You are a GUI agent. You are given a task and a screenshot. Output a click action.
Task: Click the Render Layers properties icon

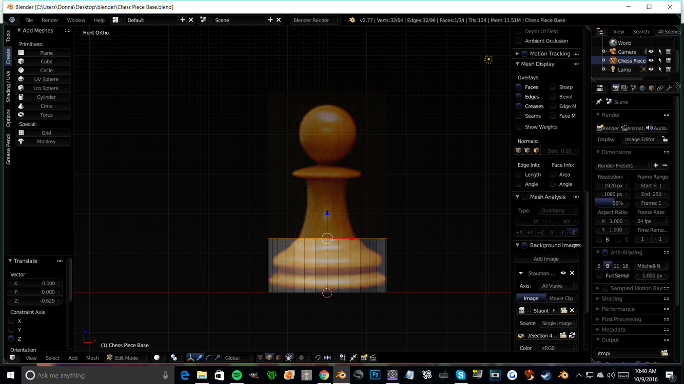pos(624,88)
